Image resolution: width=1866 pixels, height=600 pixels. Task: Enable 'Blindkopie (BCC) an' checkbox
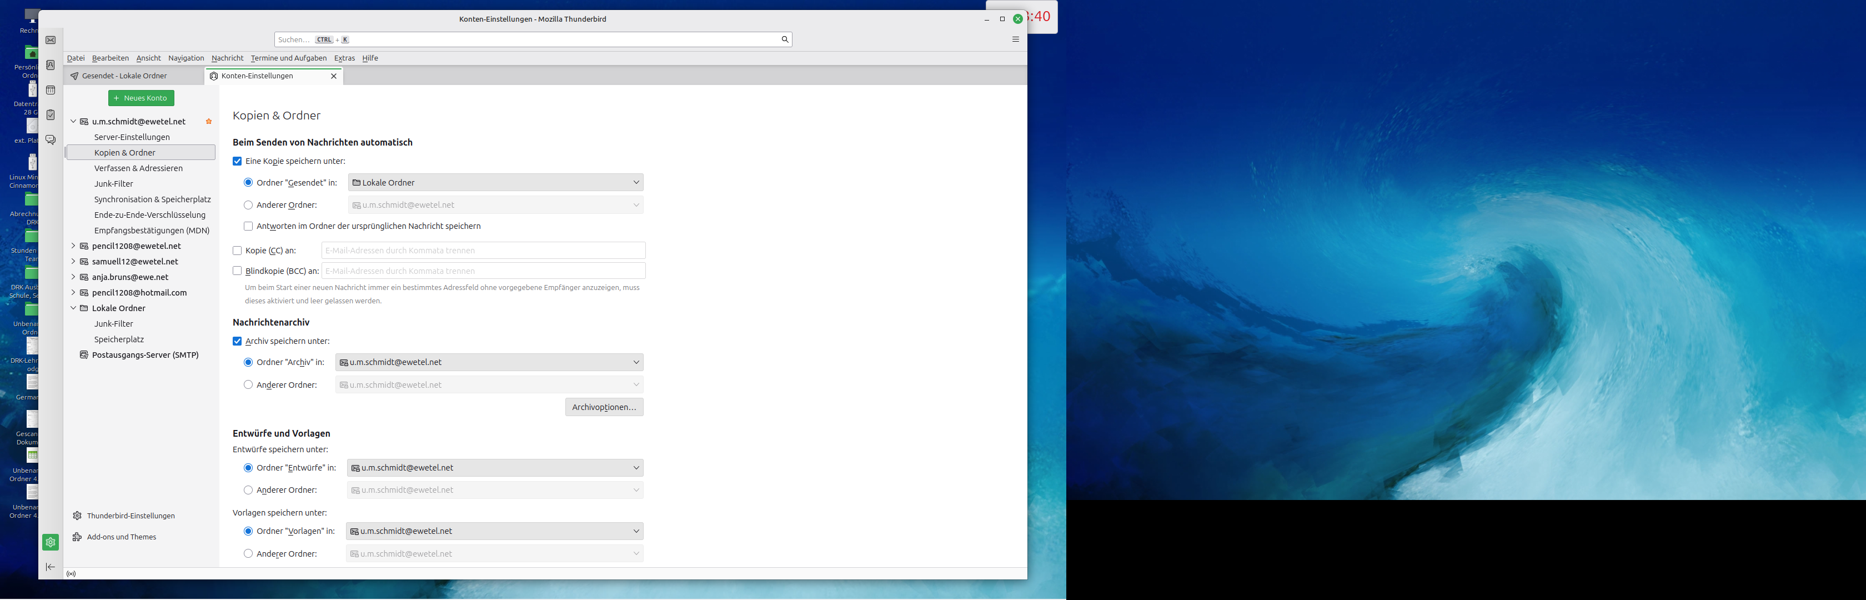point(237,271)
